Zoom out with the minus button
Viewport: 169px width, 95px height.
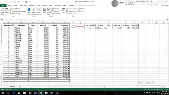[x=151, y=89]
